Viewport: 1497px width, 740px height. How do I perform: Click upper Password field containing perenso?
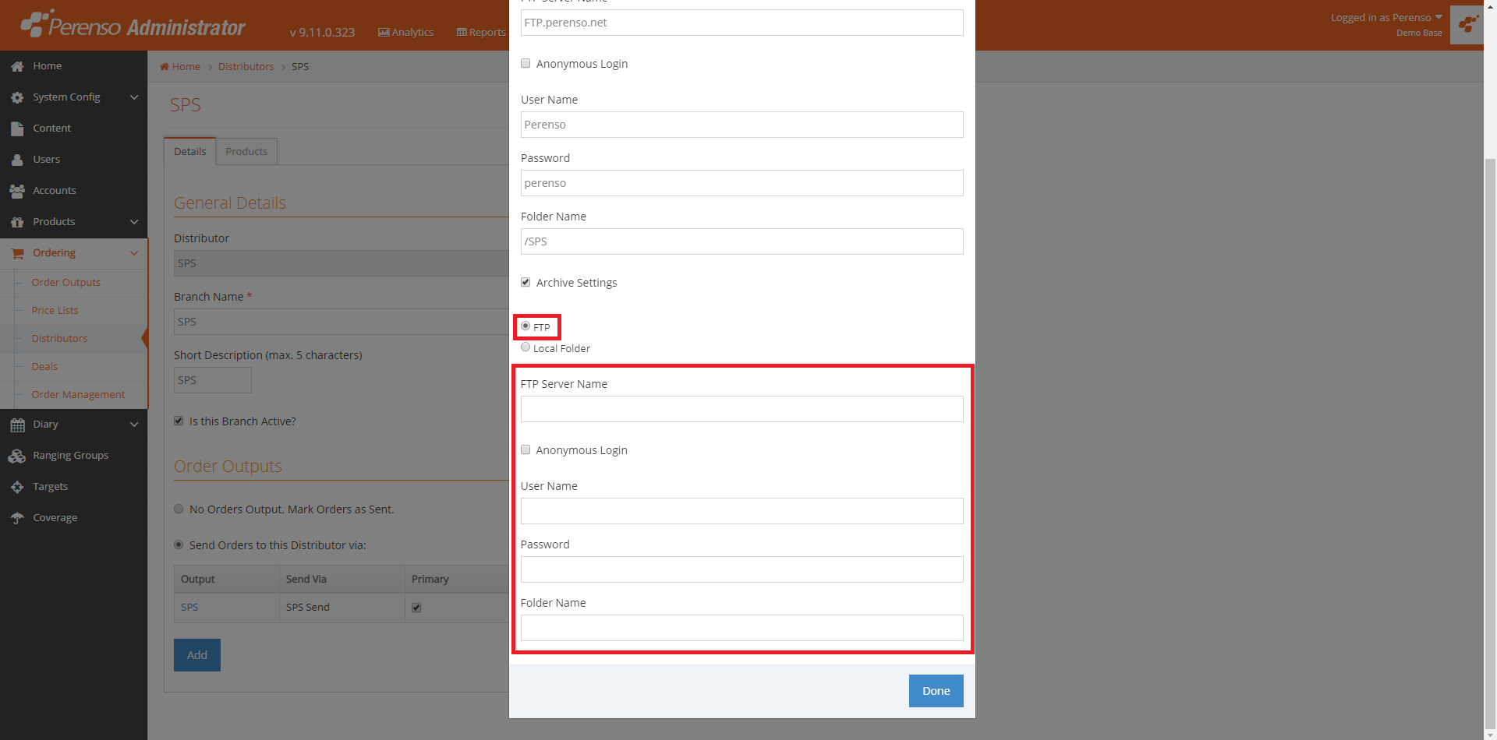click(x=742, y=183)
